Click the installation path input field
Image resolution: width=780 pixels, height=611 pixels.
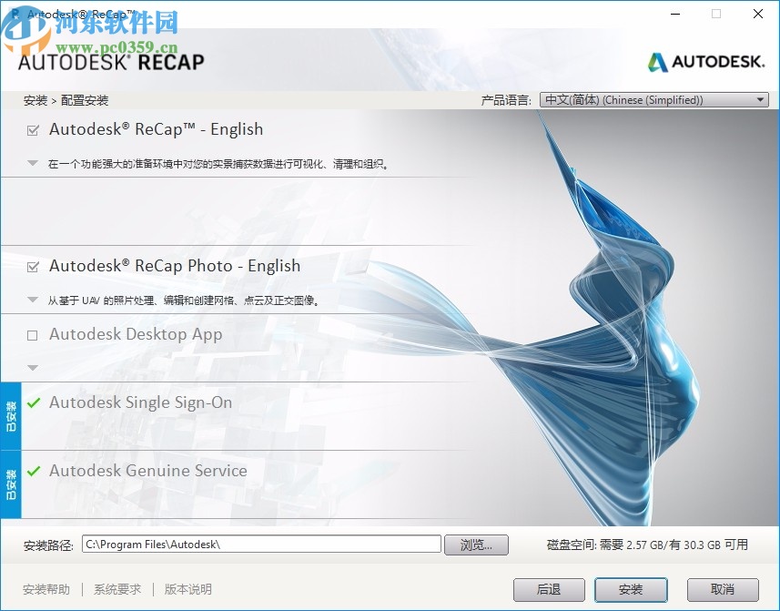(x=261, y=544)
